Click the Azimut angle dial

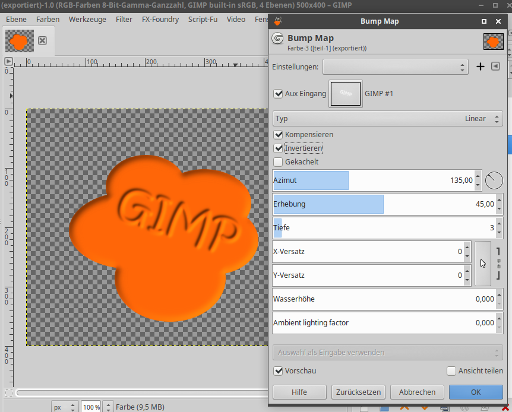(494, 180)
